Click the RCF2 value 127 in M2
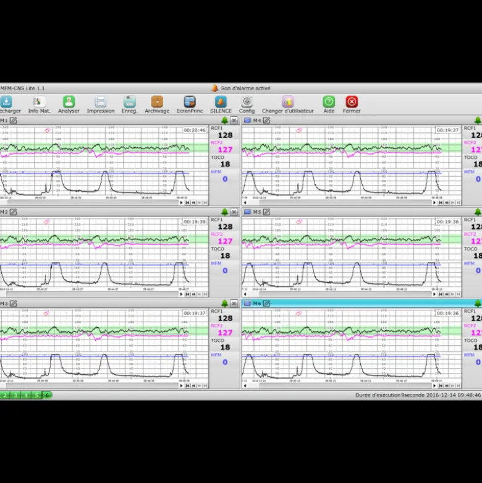 tap(225, 241)
